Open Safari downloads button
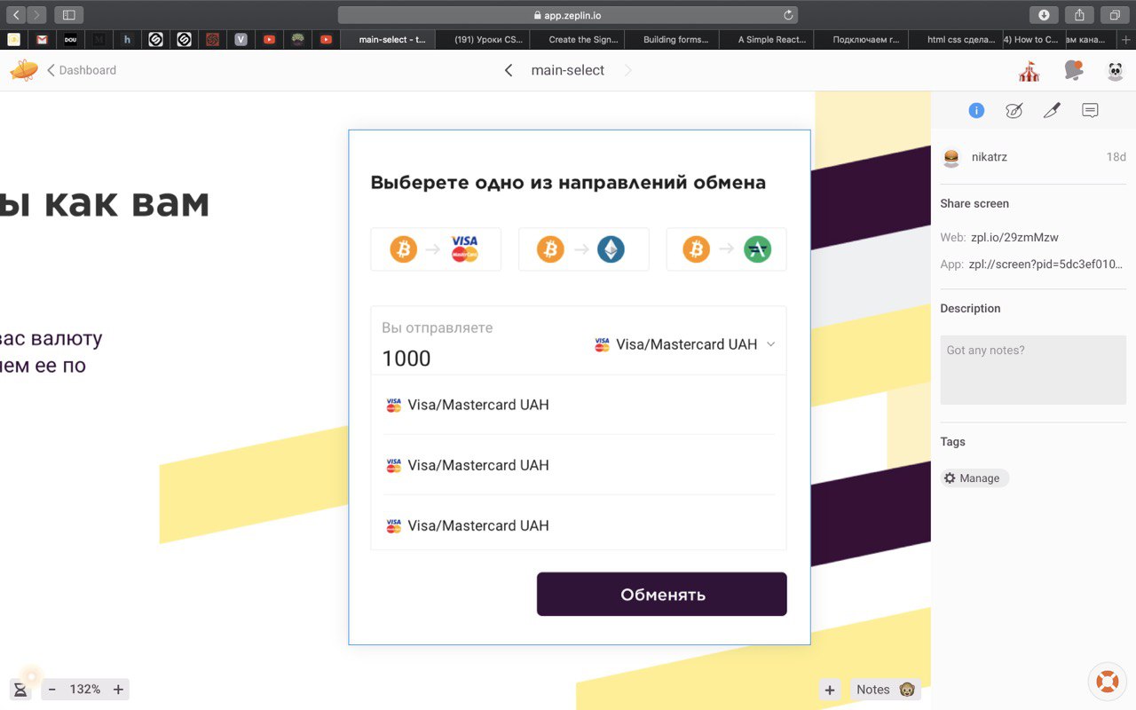Viewport: 1136px width, 710px height. coord(1044,15)
